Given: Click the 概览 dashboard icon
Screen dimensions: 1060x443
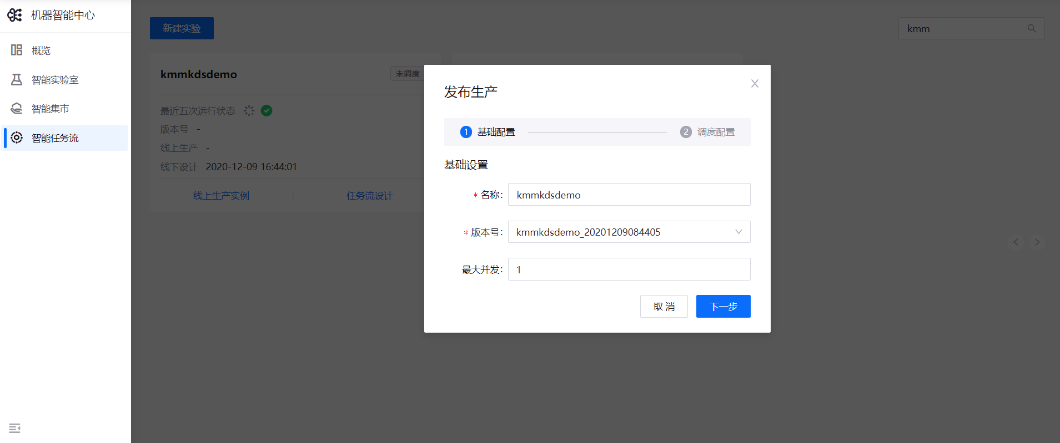Looking at the screenshot, I should pos(17,50).
